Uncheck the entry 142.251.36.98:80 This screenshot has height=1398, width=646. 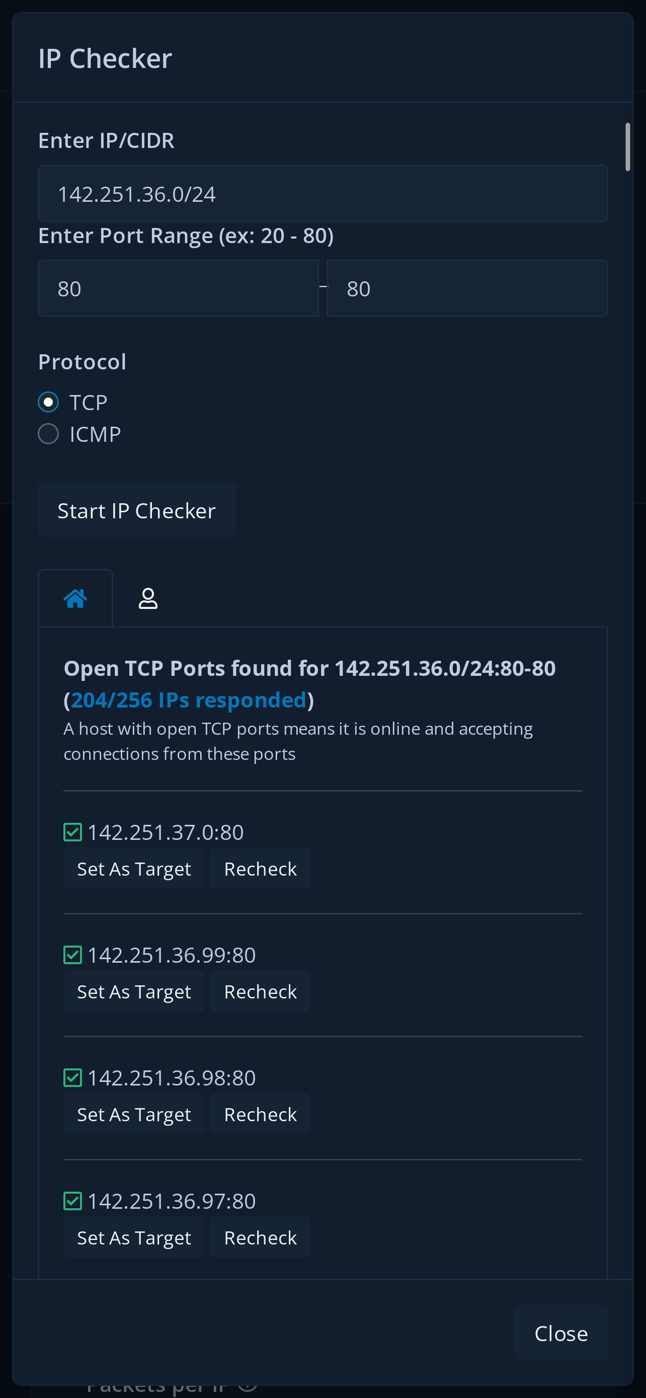point(72,1077)
